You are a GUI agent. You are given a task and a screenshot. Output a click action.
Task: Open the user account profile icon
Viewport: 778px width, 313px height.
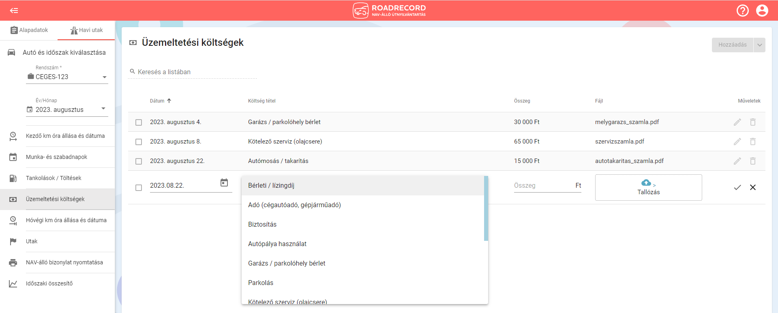coord(762,11)
